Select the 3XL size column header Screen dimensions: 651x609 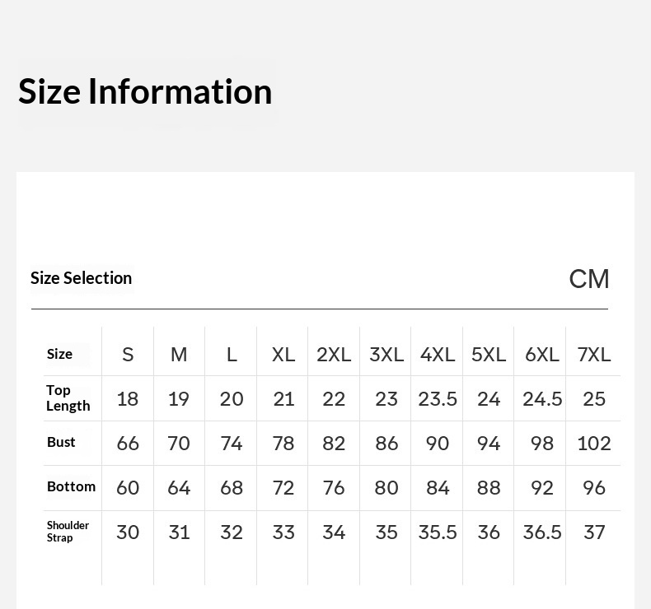click(386, 354)
